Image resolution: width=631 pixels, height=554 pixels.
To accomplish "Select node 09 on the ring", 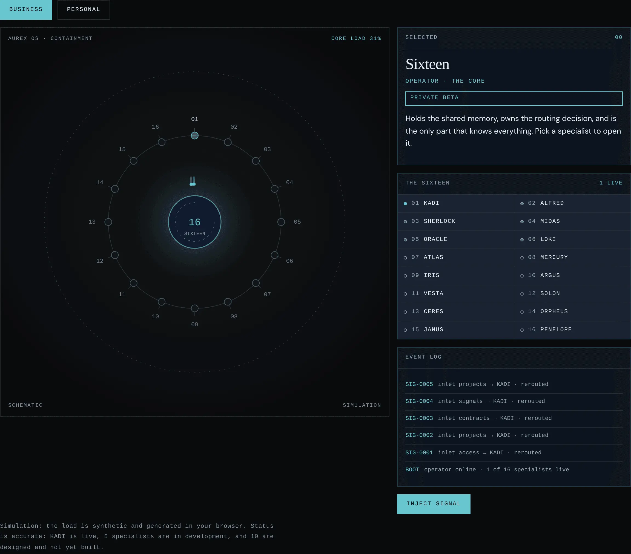I will (x=194, y=308).
